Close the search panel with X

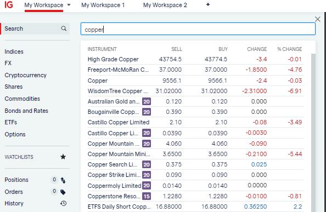(317, 19)
